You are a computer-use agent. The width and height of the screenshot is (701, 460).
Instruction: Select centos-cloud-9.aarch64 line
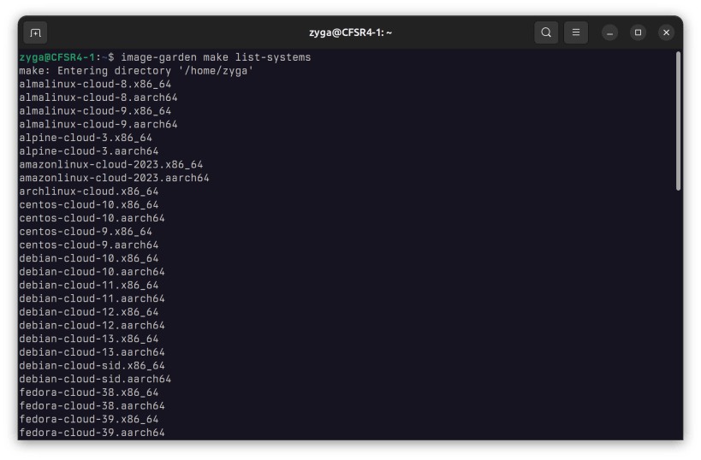[89, 245]
